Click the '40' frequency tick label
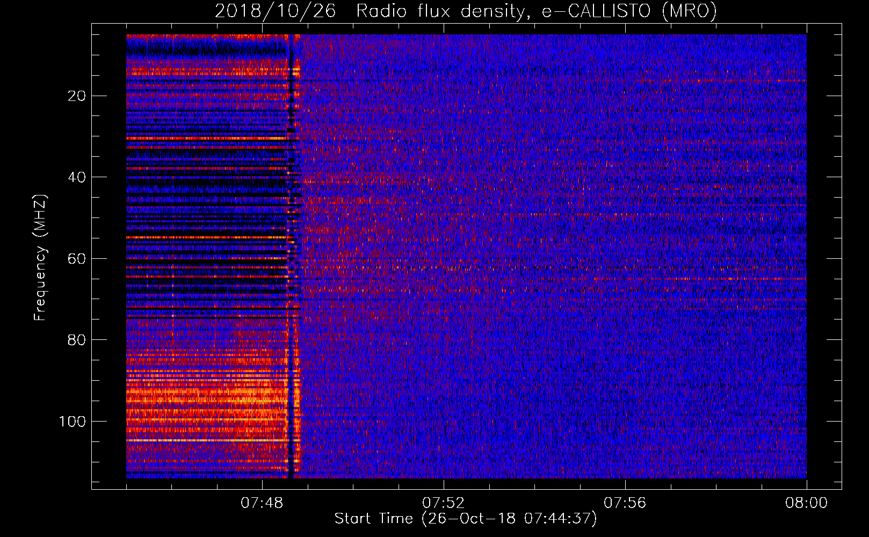Image resolution: width=869 pixels, height=537 pixels. [77, 177]
